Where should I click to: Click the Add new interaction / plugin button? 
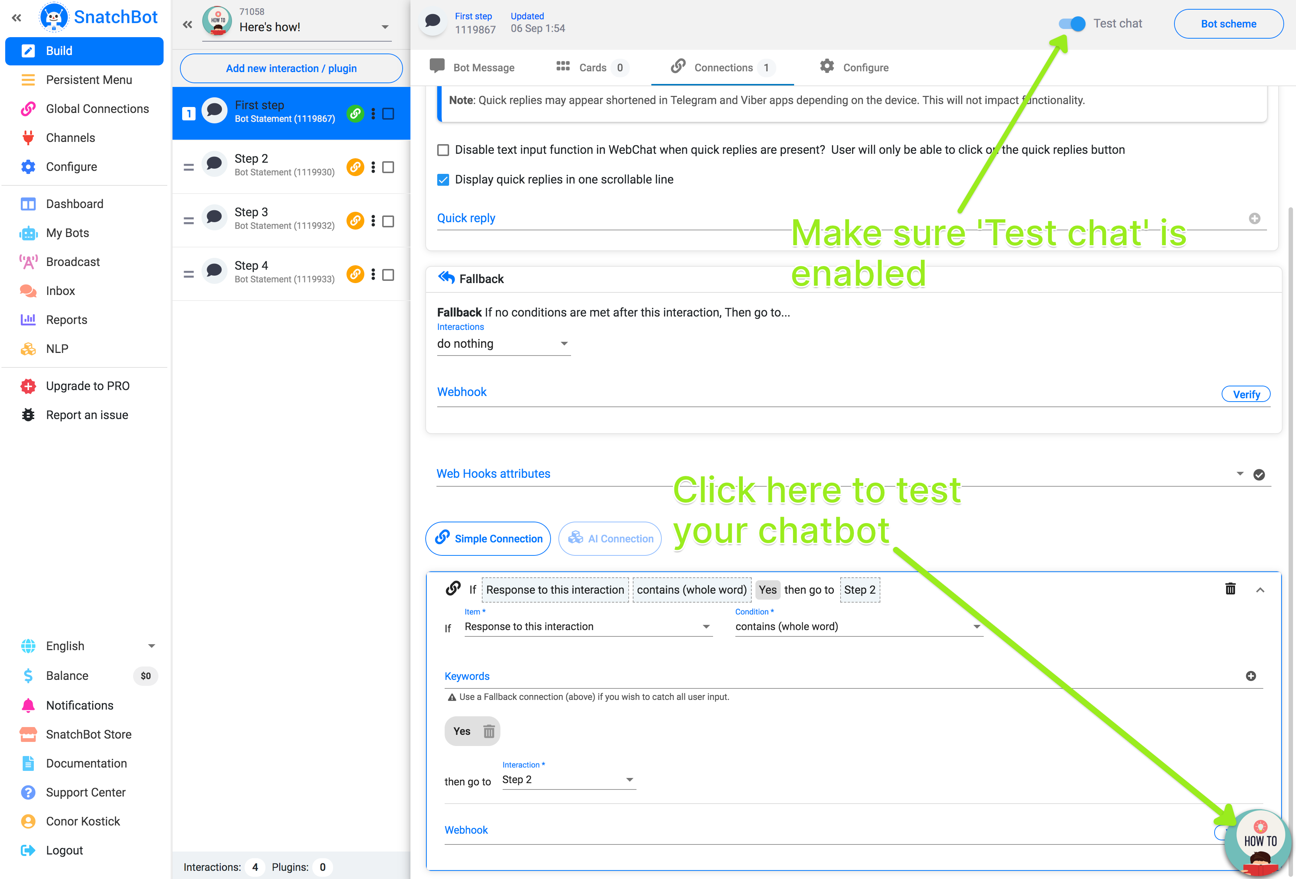pos(291,68)
